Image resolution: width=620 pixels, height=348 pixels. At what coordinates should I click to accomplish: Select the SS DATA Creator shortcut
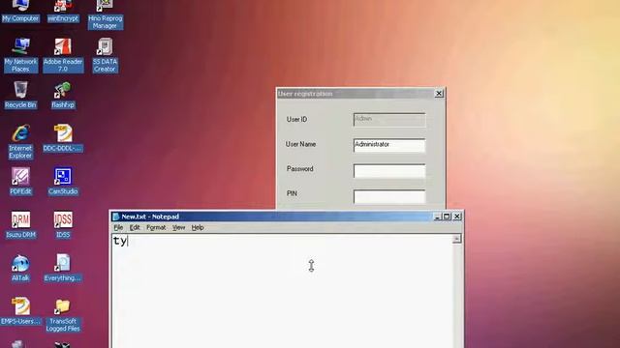point(105,55)
